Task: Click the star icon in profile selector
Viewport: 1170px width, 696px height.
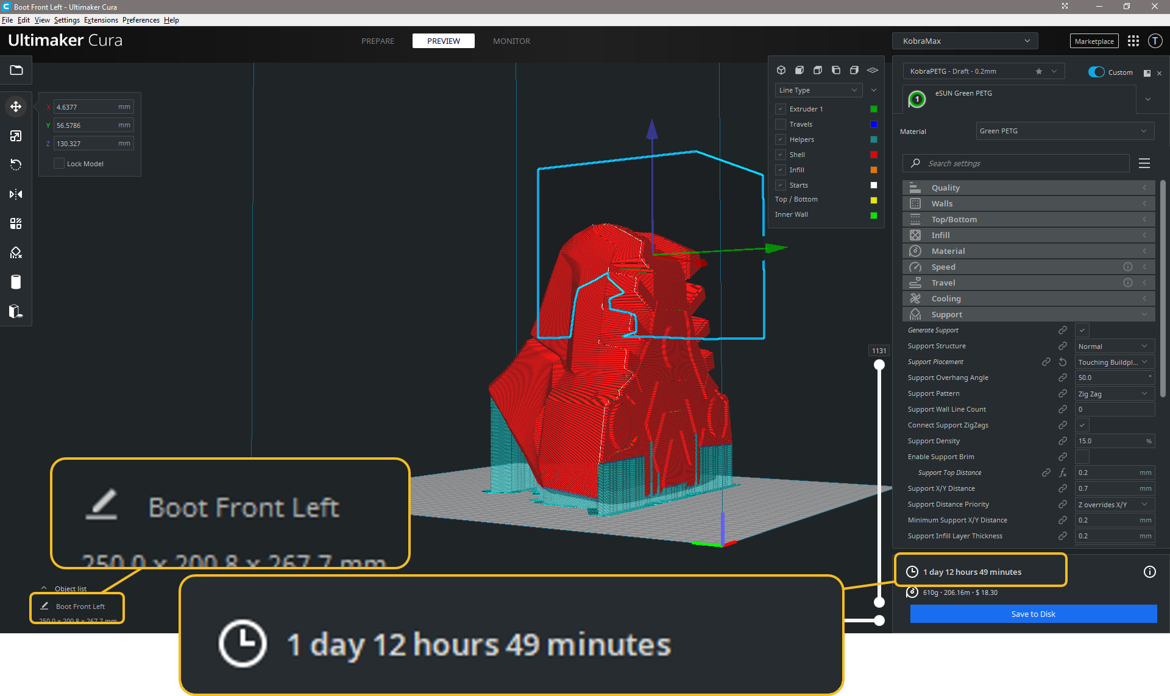Action: [x=1038, y=71]
